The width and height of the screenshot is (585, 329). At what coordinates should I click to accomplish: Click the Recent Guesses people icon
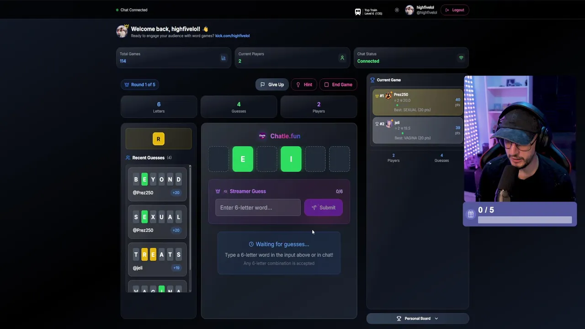coord(128,158)
